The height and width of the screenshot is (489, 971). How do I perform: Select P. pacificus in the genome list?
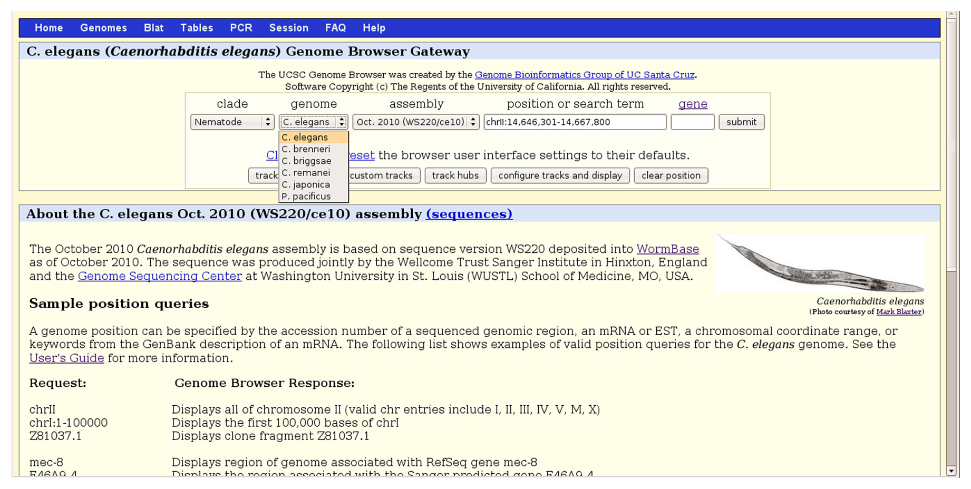coord(314,196)
